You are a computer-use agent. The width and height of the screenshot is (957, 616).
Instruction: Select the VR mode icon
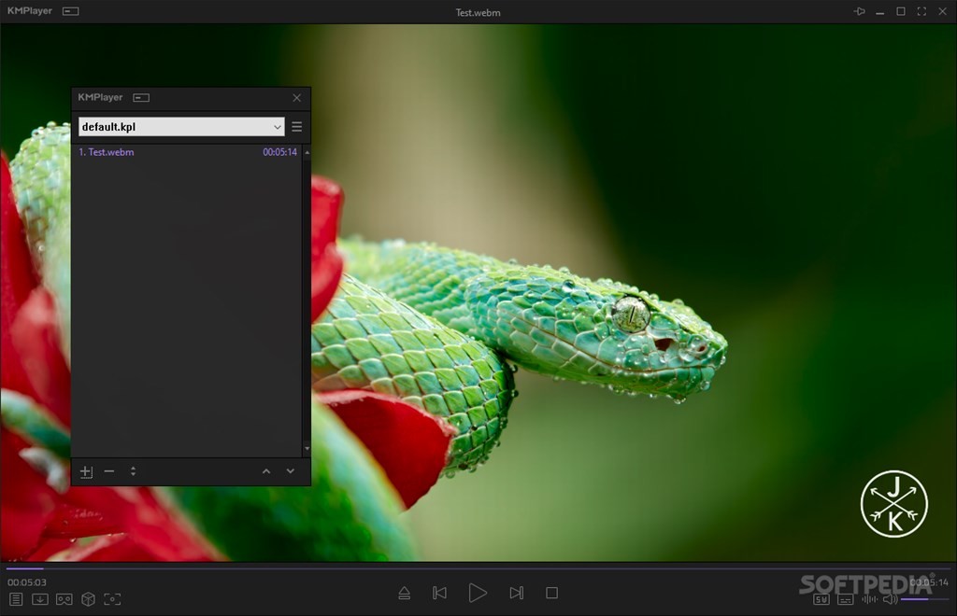pyautogui.click(x=64, y=600)
